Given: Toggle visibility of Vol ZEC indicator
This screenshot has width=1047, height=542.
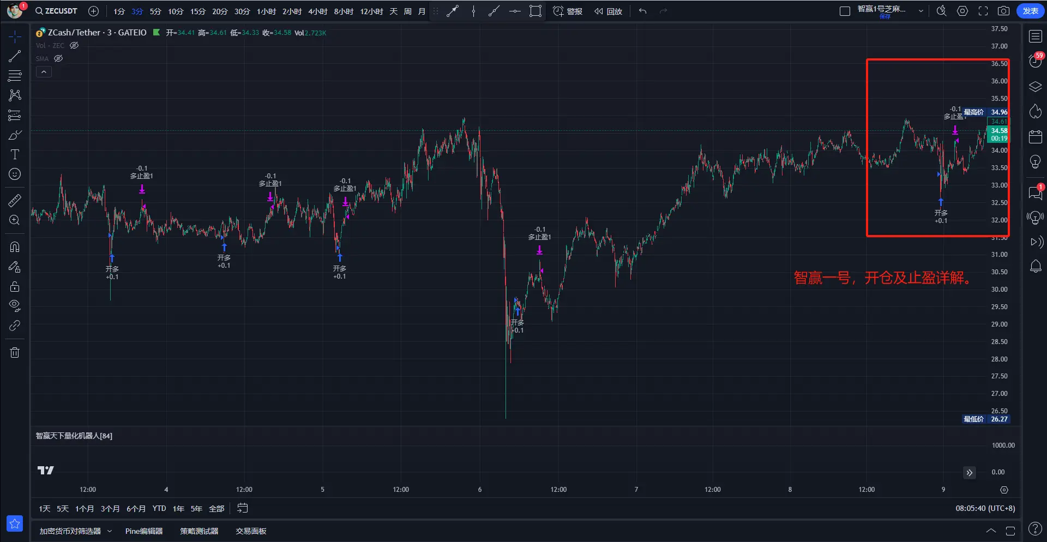Looking at the screenshot, I should click(74, 45).
